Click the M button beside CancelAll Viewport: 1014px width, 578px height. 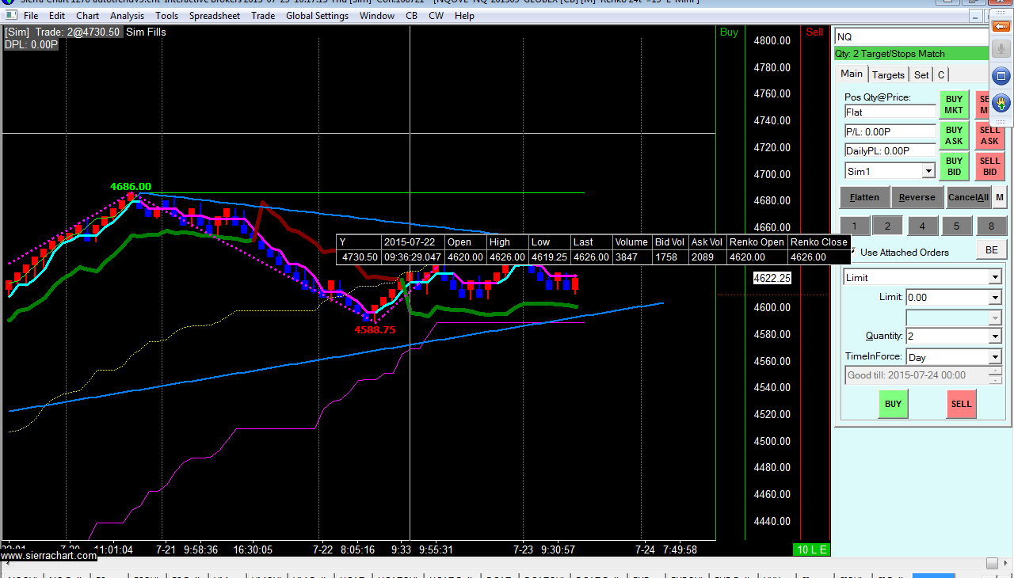tap(1000, 197)
